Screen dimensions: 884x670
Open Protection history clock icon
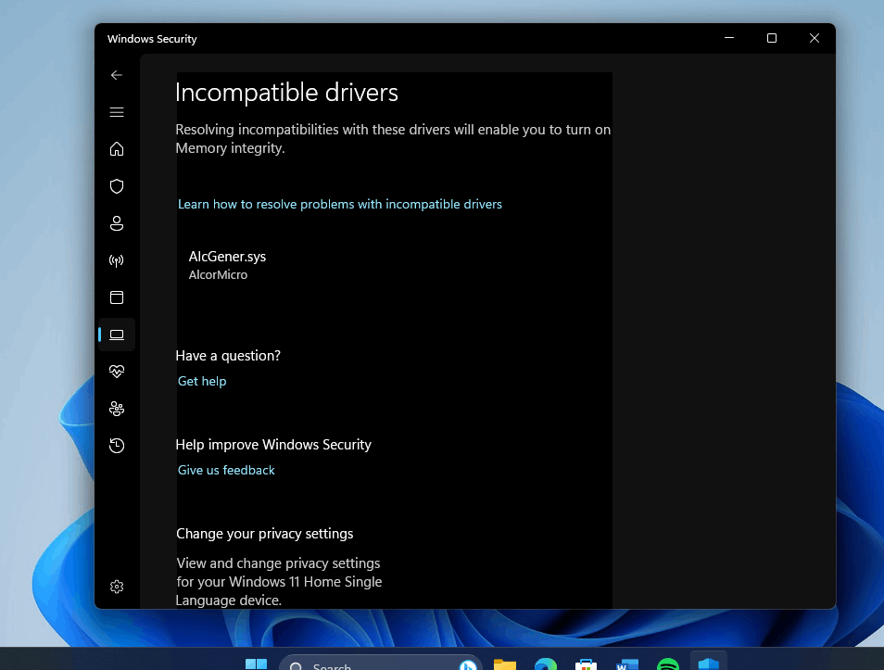[x=117, y=446]
